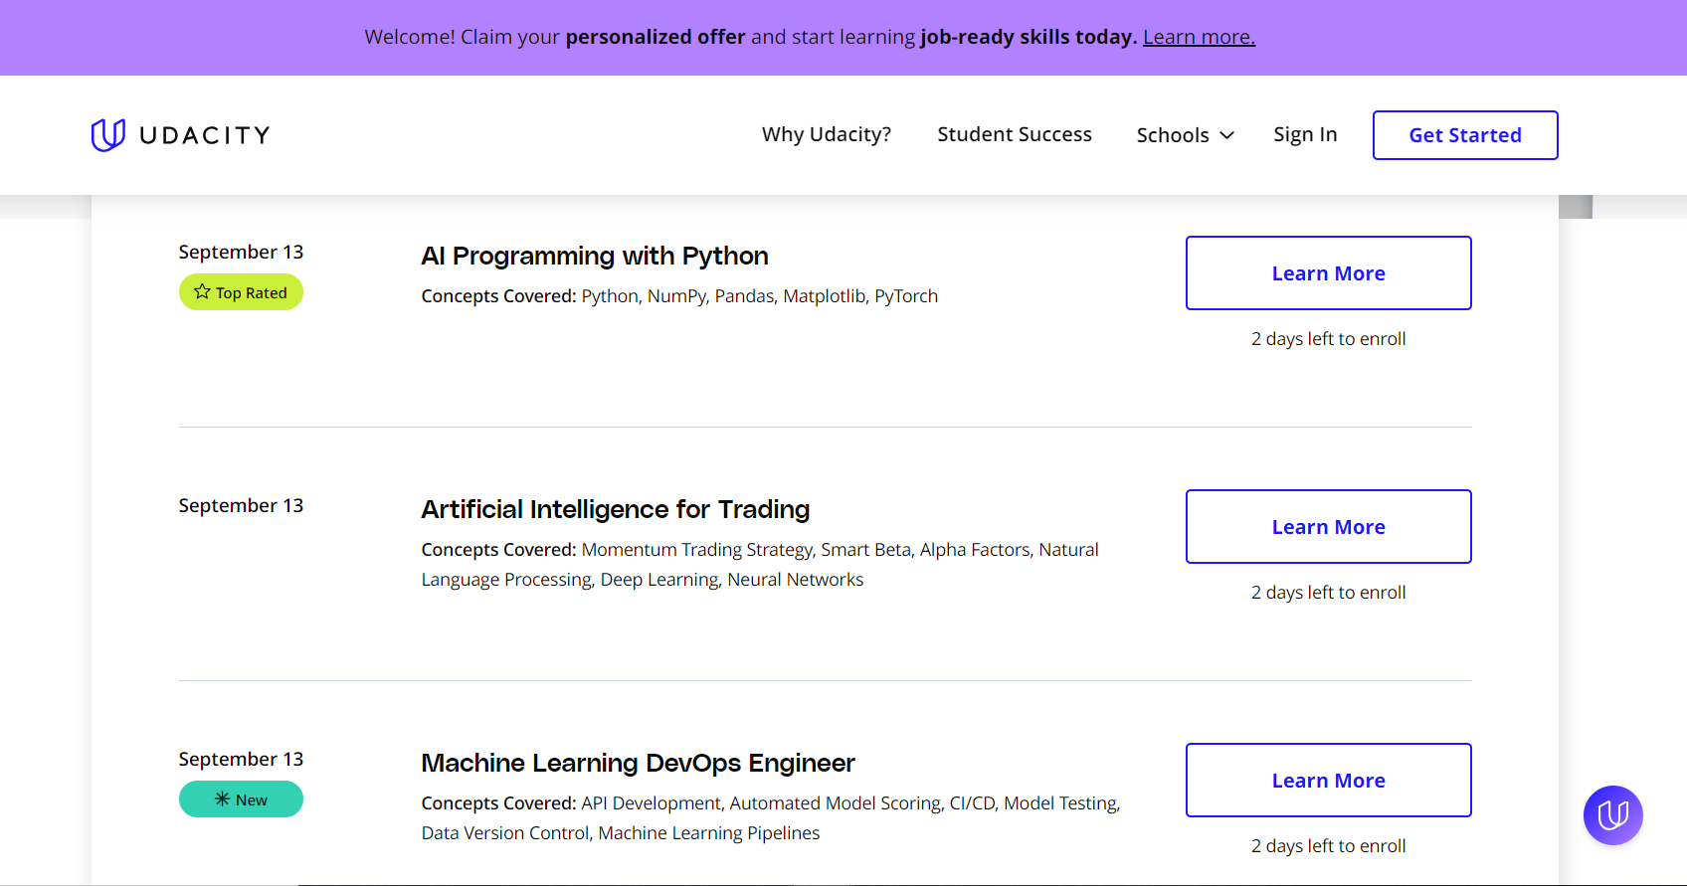Open Artificial Intelligence for Trading title

coord(615,510)
